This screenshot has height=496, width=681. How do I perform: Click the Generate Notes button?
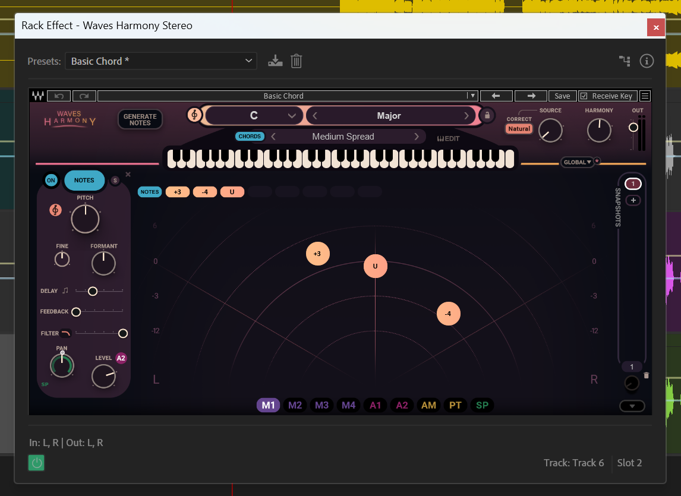140,119
